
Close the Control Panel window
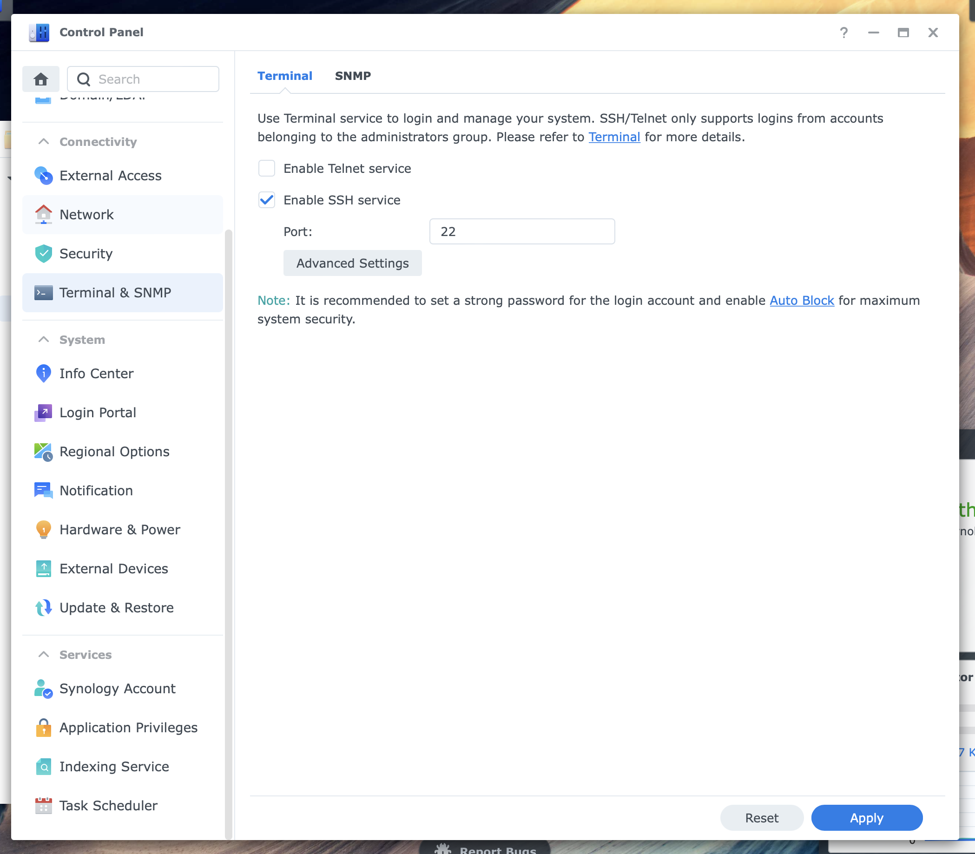933,33
